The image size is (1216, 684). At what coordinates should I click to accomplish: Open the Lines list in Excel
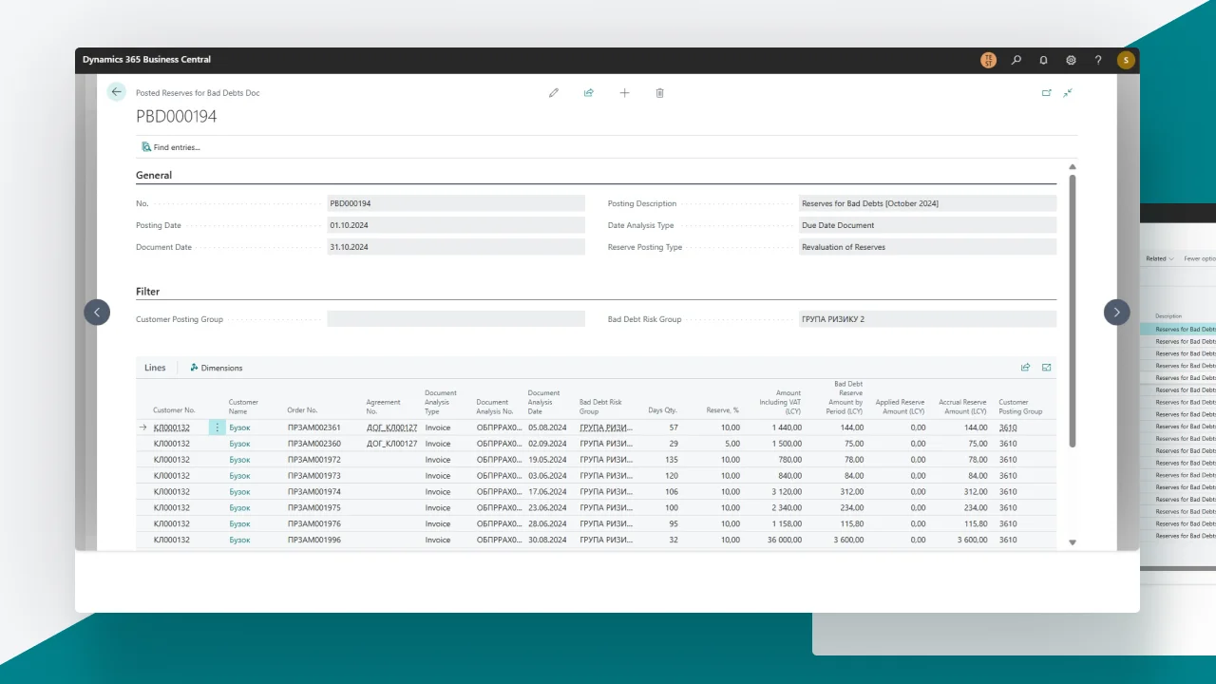pos(1046,367)
